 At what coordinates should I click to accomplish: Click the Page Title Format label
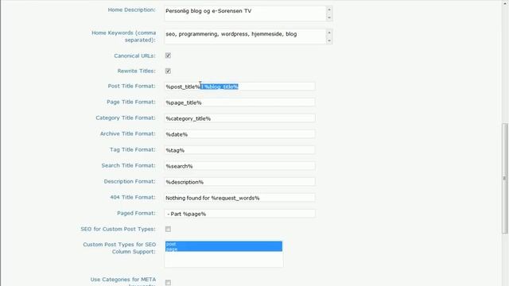click(131, 102)
